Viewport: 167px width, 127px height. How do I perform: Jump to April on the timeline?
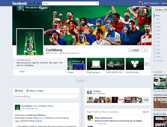(x=158, y=19)
